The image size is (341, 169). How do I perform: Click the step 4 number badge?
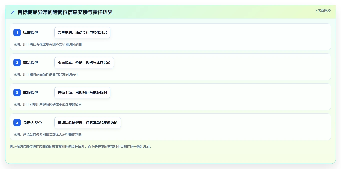point(17,123)
